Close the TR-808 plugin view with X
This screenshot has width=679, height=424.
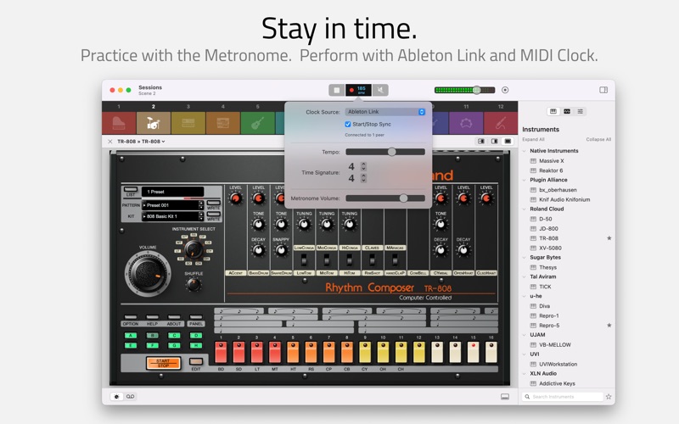click(110, 142)
